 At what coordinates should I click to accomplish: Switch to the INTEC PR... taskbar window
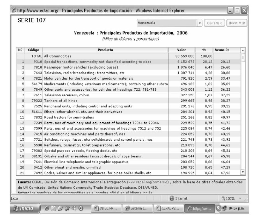tap(105, 209)
